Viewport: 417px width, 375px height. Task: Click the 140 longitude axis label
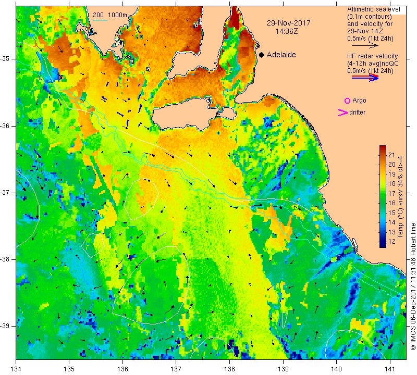click(x=336, y=369)
